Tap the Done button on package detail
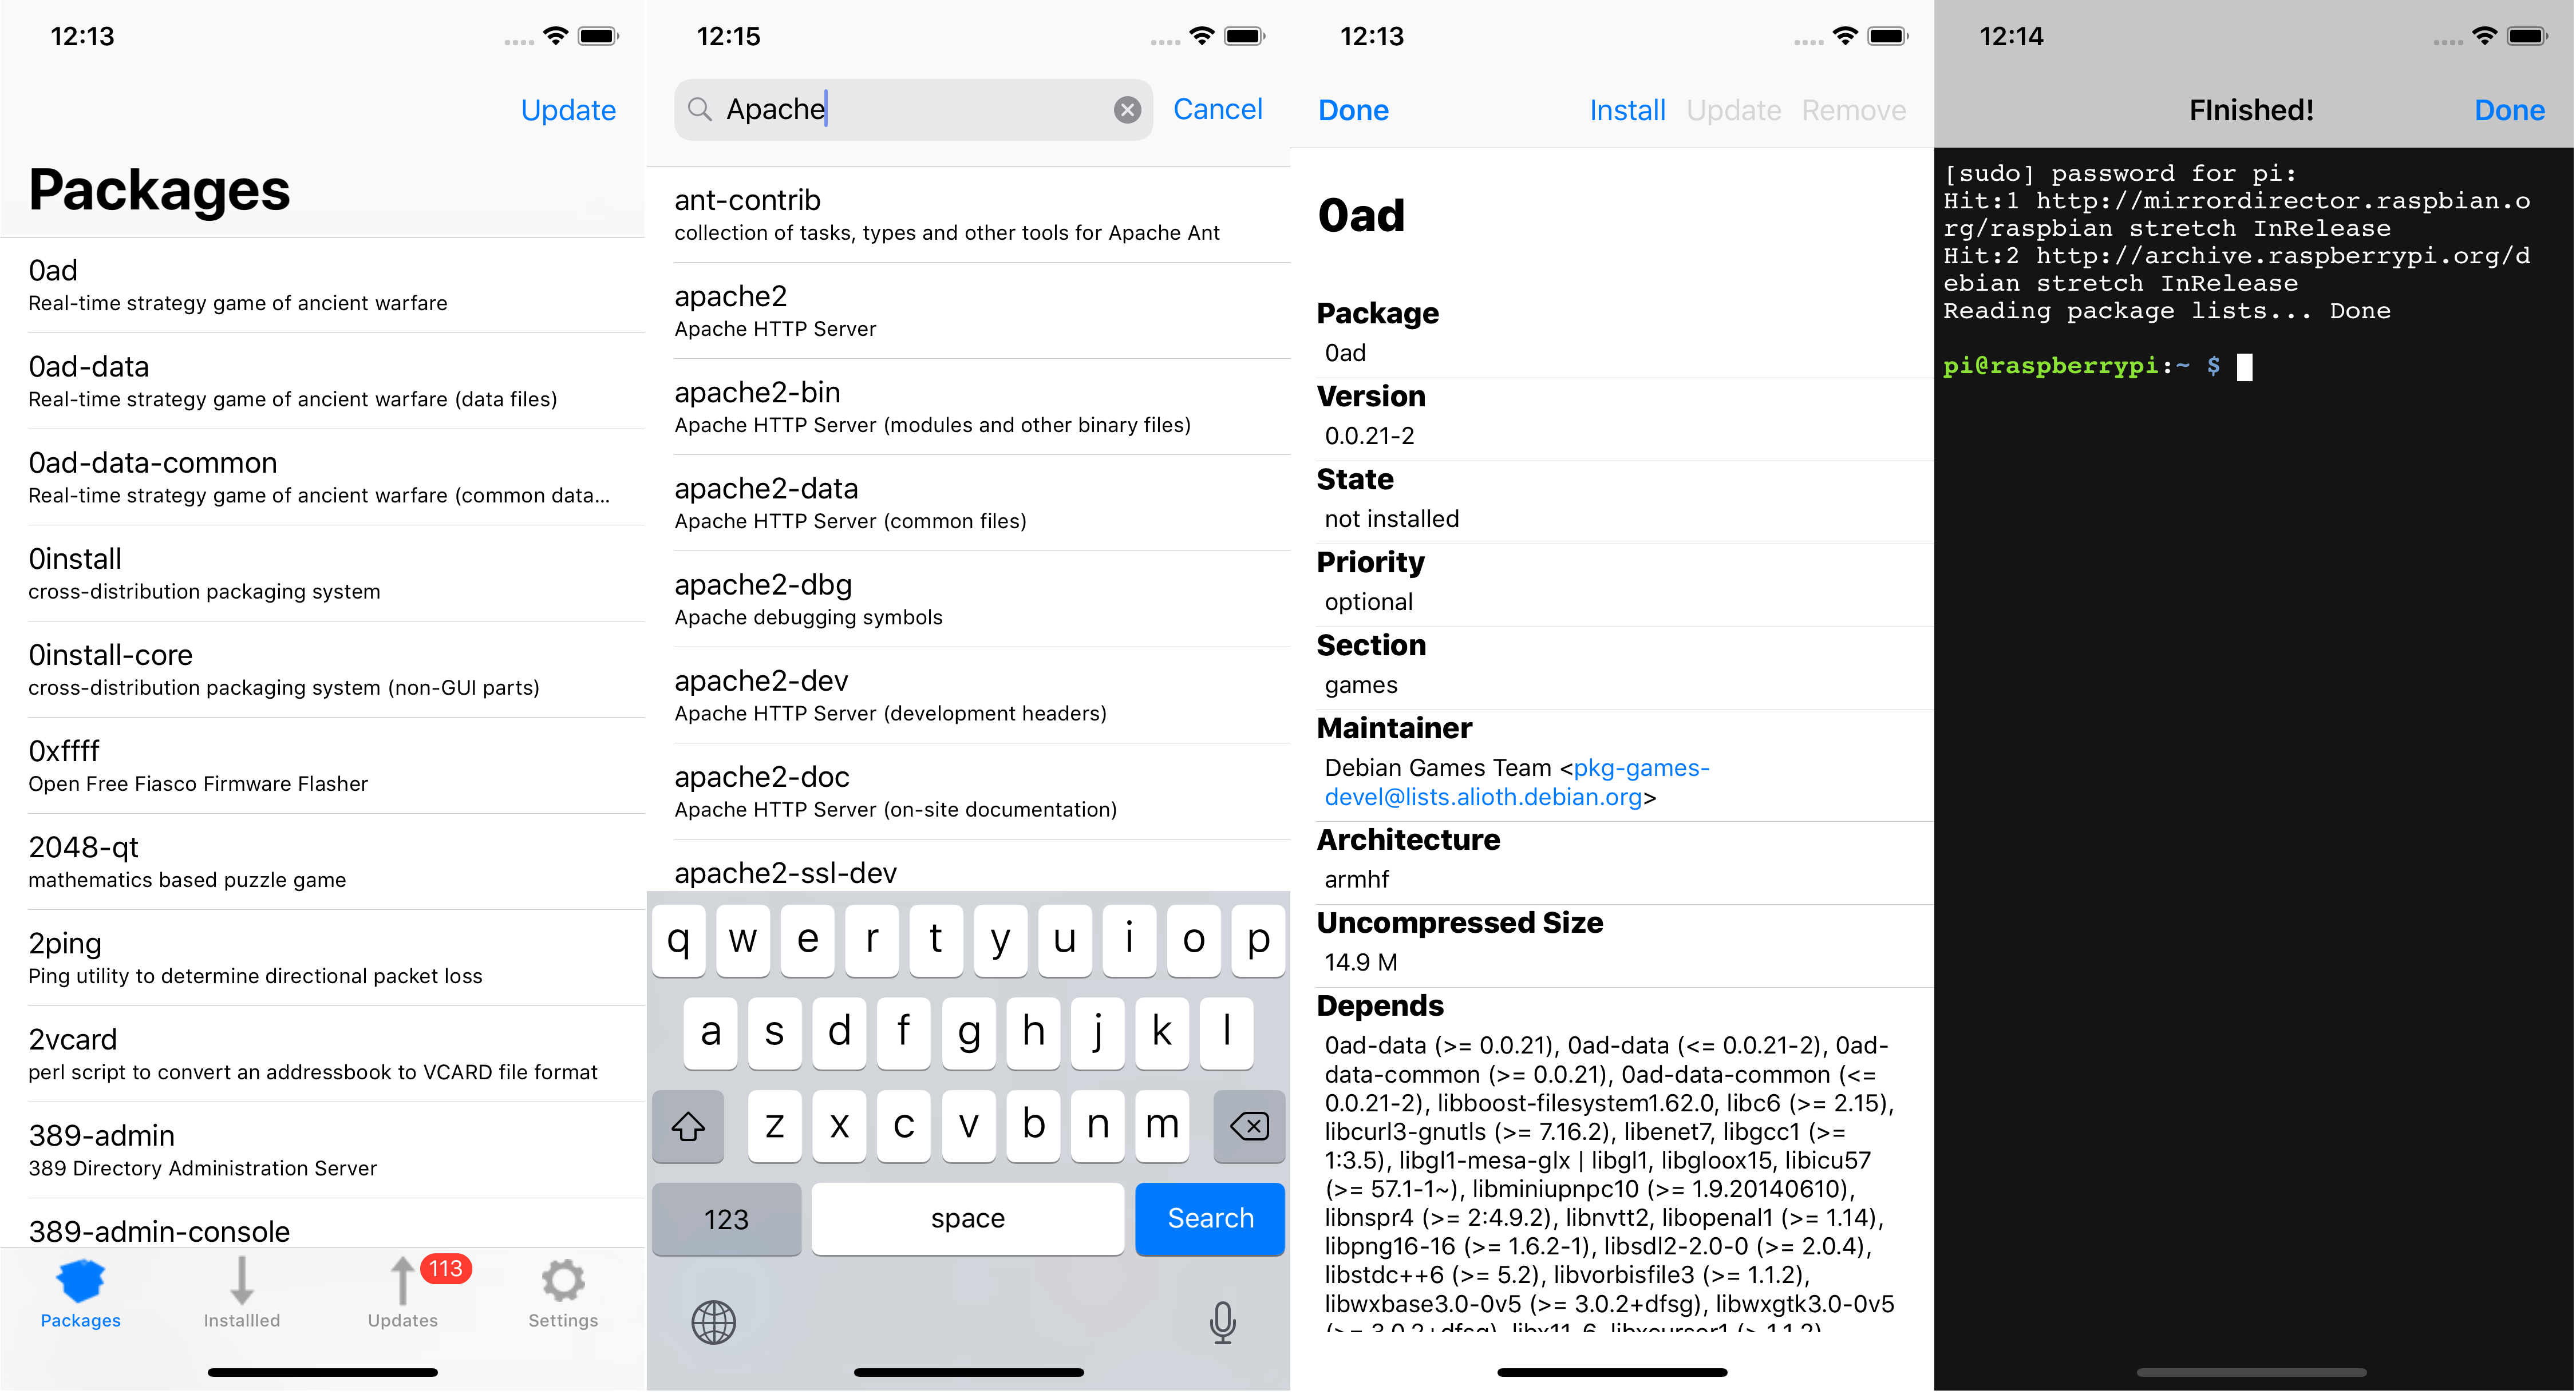Image resolution: width=2576 pixels, height=1394 pixels. point(1355,108)
